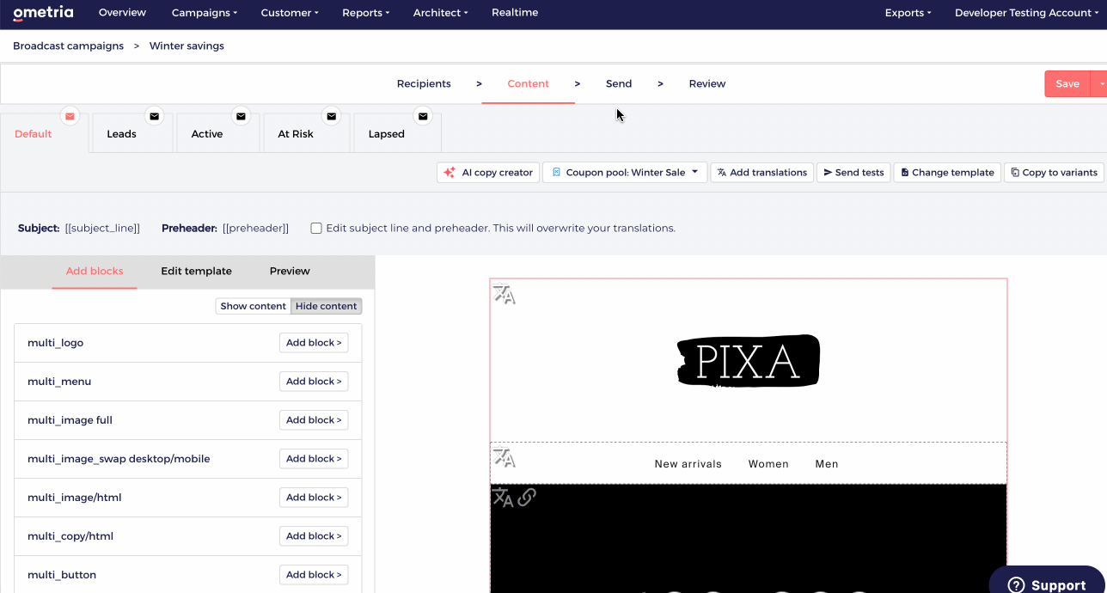Click the Ometria logo

(43, 13)
